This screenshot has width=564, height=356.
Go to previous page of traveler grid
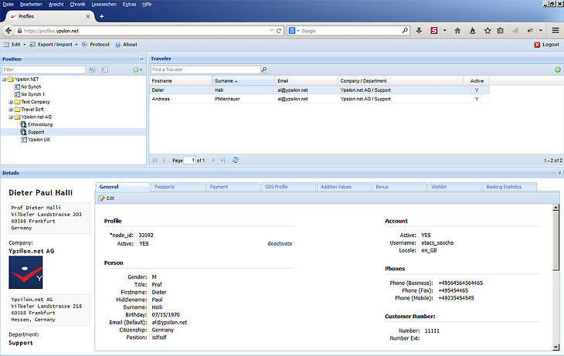[164, 160]
